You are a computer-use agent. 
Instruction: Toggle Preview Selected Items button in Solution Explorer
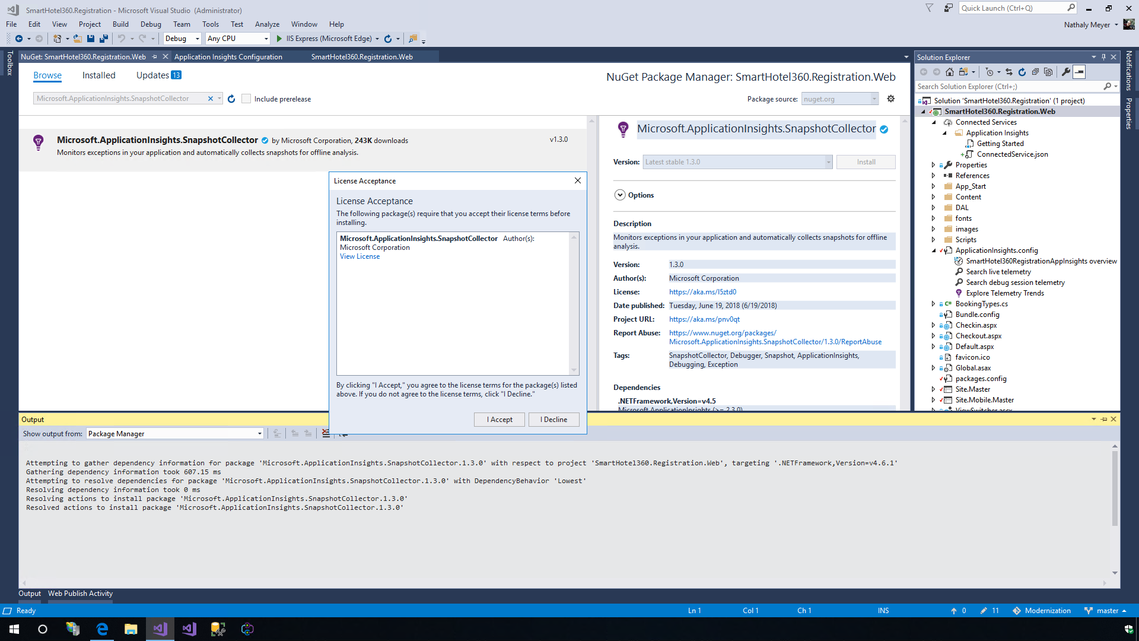pos(1080,72)
